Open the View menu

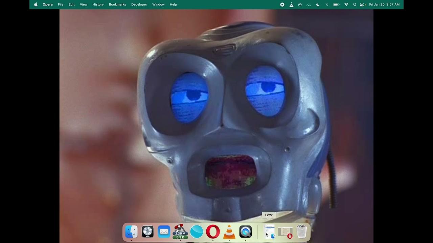[x=84, y=4]
